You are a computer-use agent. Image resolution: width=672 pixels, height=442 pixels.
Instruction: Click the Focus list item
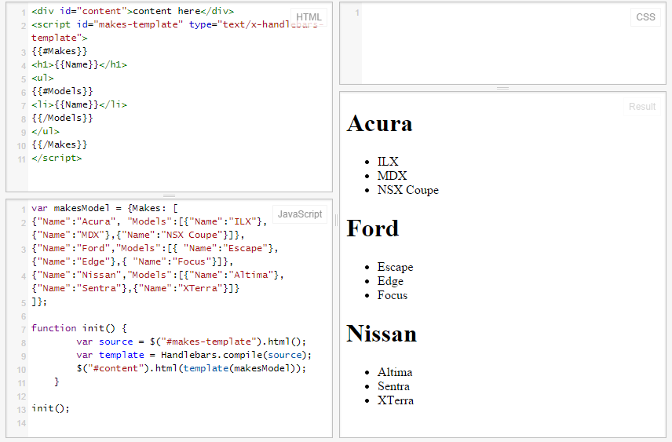(x=393, y=295)
